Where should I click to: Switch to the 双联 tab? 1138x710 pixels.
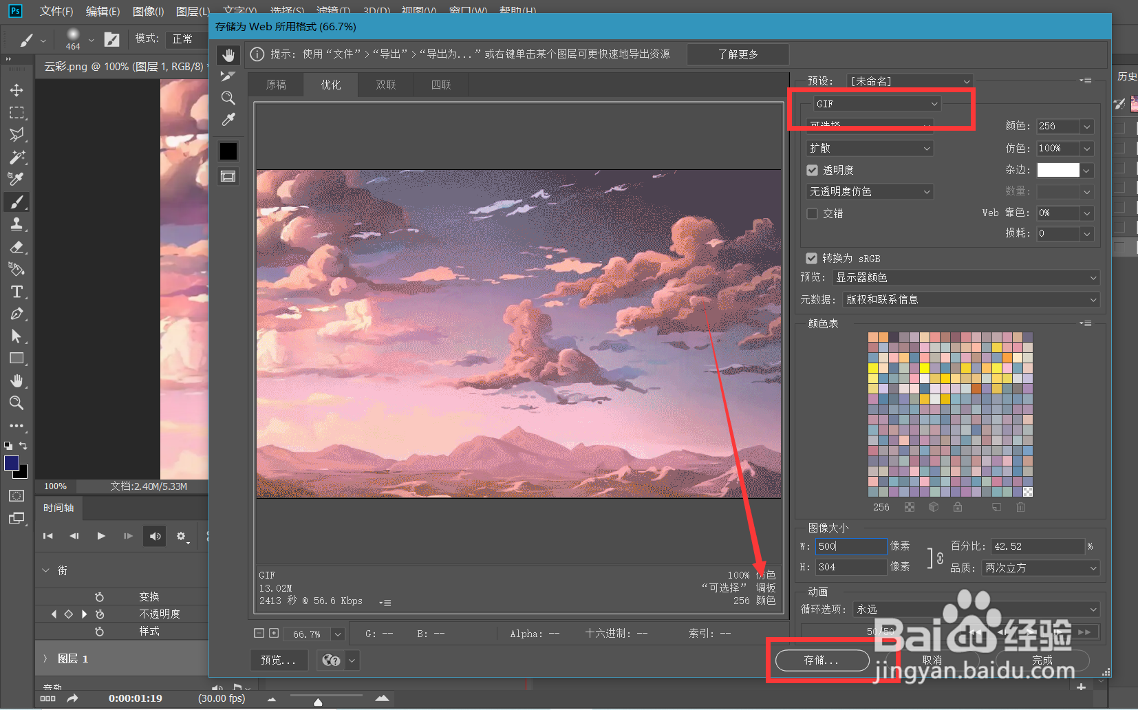(x=386, y=85)
